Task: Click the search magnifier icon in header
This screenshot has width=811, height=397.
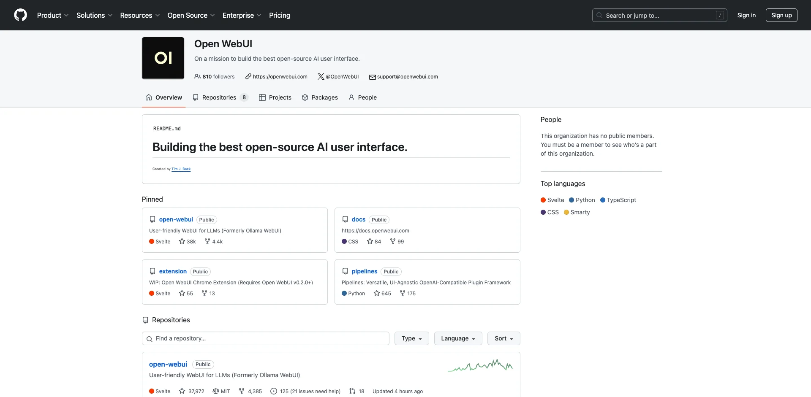Action: click(x=599, y=15)
